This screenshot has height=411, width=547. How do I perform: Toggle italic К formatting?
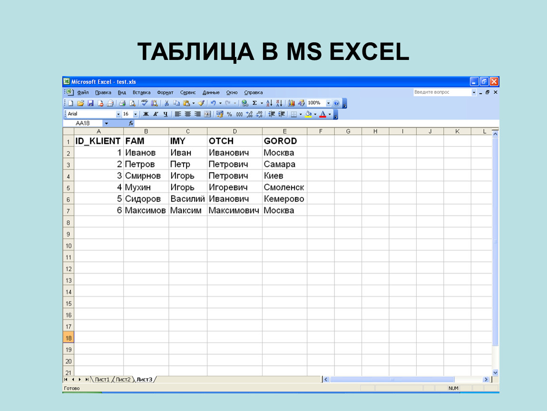pos(156,115)
